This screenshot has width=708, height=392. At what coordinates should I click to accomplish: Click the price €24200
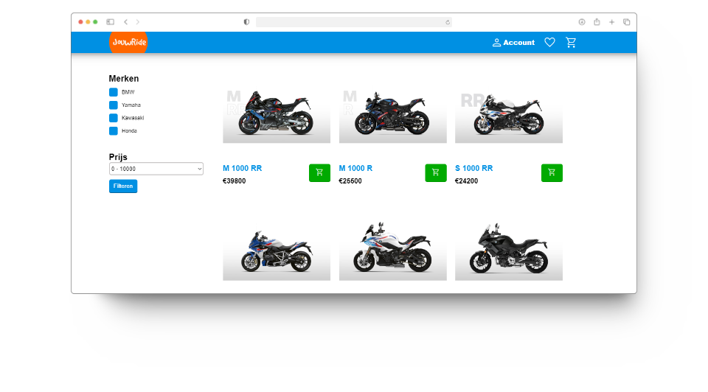tap(466, 181)
